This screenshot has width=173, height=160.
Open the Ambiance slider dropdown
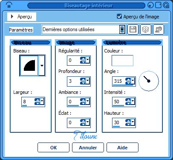(87, 101)
